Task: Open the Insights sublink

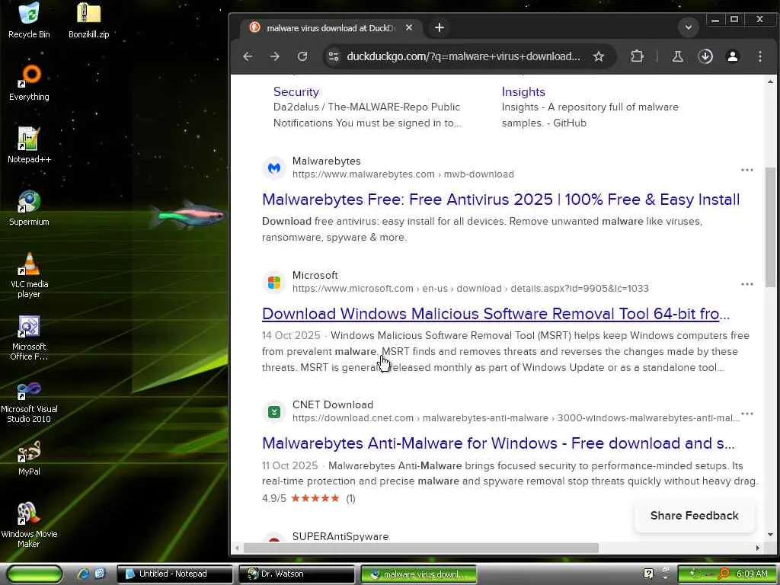Action: coord(523,91)
